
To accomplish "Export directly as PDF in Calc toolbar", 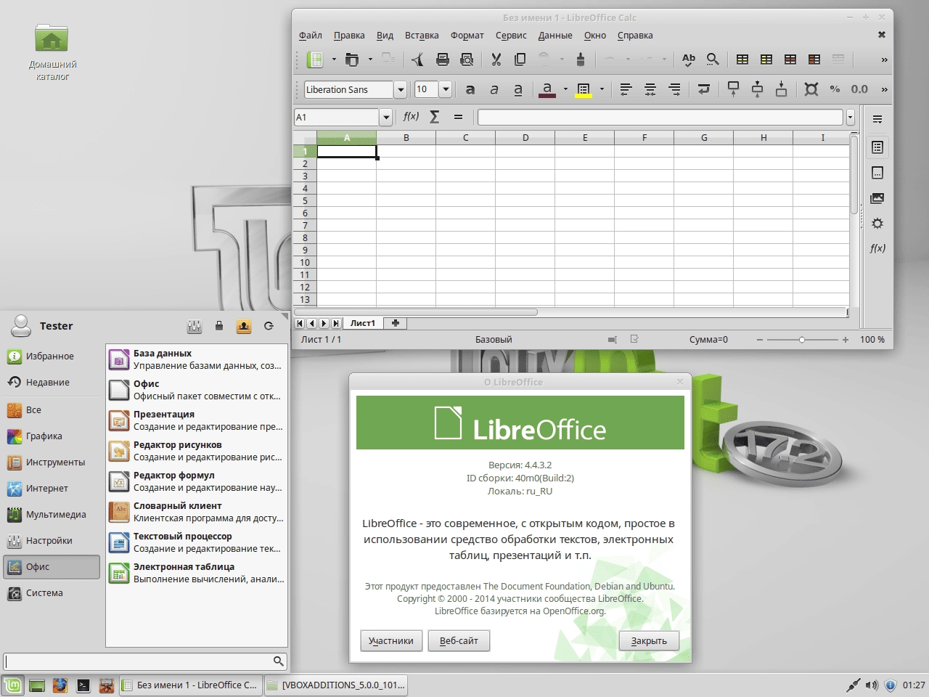I will pos(418,60).
